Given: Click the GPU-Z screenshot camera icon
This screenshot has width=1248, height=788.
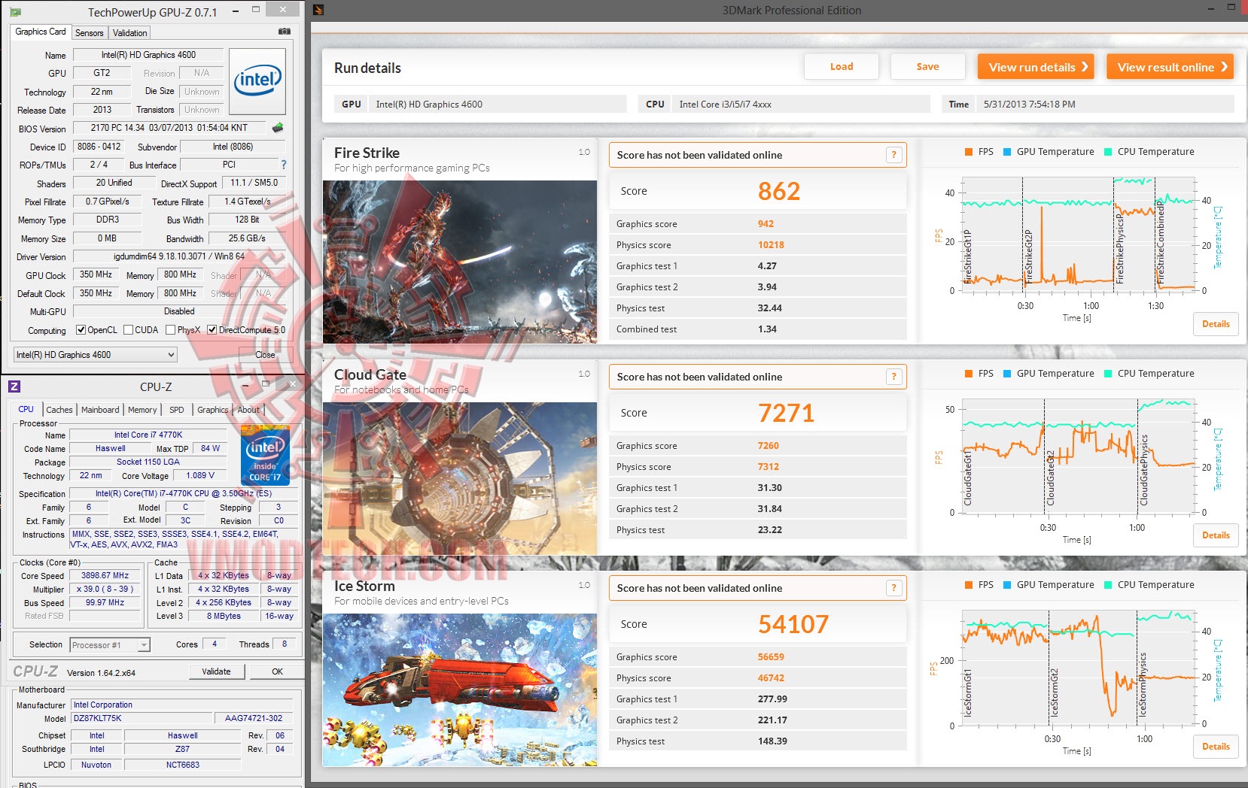Looking at the screenshot, I should pyautogui.click(x=285, y=32).
